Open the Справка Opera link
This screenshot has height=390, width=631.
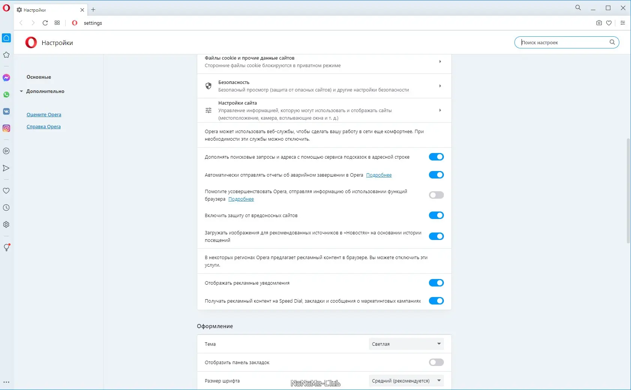click(x=43, y=127)
